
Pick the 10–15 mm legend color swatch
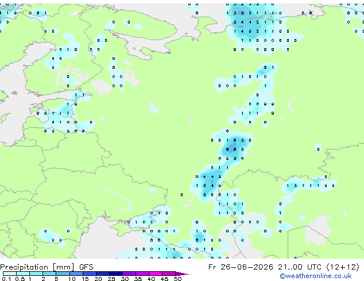click(x=76, y=274)
